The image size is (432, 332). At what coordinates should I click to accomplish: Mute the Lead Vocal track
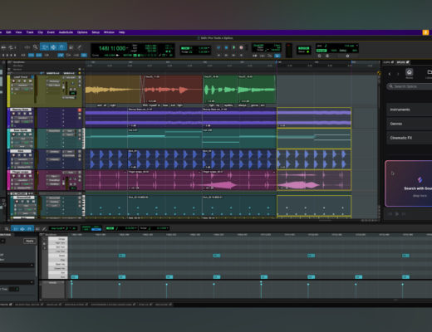pyautogui.click(x=30, y=81)
